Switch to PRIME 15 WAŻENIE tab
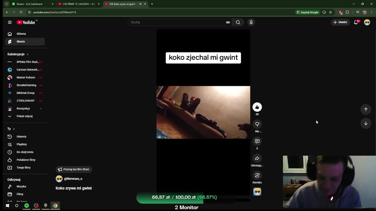376x211 pixels. [79, 4]
